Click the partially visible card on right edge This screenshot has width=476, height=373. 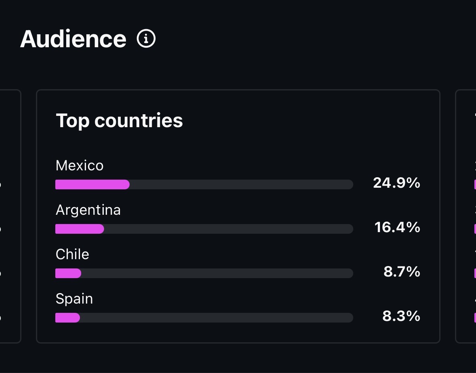[467, 216]
